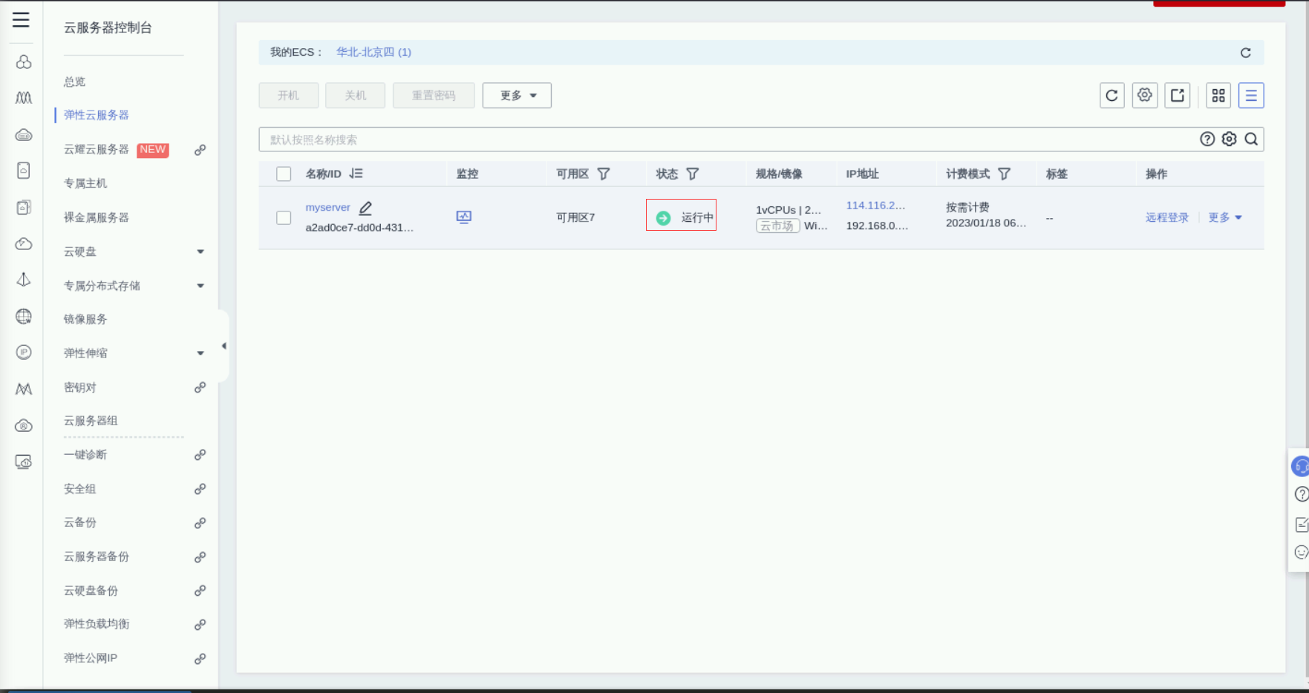1309x693 pixels.
Task: Sort by 名称/ID using the sort icon
Action: tap(356, 174)
